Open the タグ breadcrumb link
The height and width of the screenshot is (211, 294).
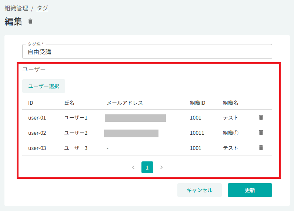point(42,8)
